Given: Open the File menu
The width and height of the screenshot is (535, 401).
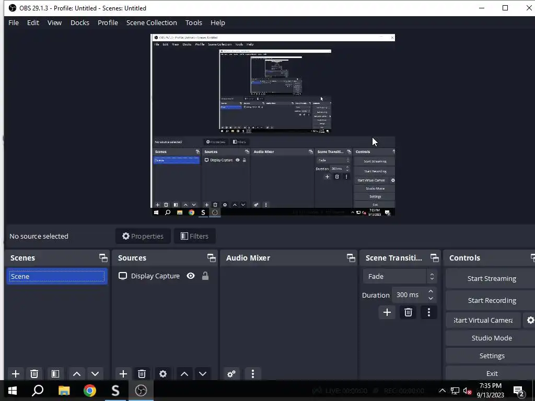Looking at the screenshot, I should (x=14, y=23).
